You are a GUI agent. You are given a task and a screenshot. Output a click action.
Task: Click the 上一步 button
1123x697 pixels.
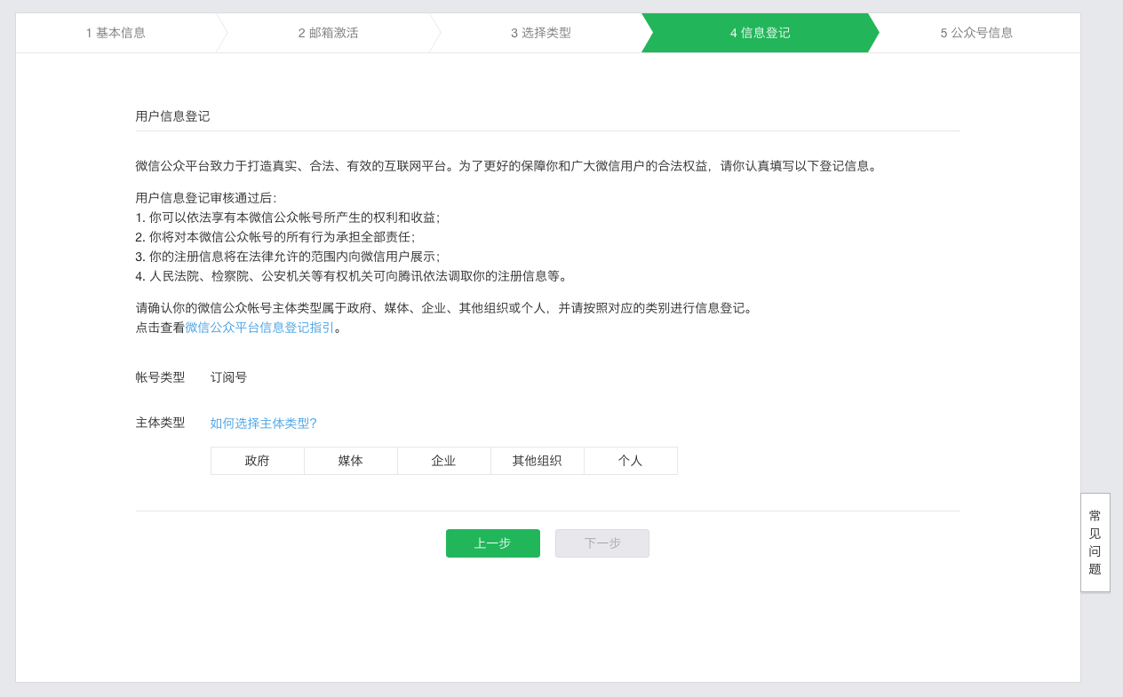[492, 543]
